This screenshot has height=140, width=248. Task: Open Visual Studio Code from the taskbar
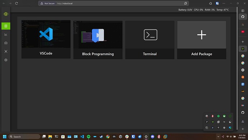[82, 136]
